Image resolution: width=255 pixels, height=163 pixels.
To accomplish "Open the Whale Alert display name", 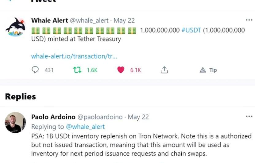I will [x=49, y=21].
